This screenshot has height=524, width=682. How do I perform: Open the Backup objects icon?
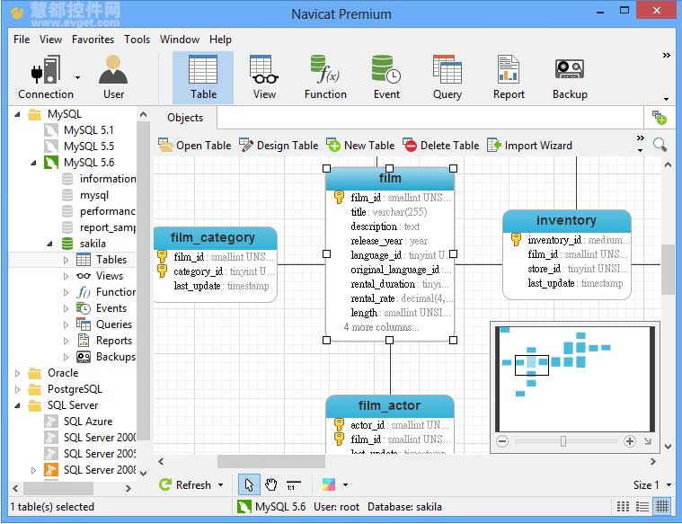[570, 77]
